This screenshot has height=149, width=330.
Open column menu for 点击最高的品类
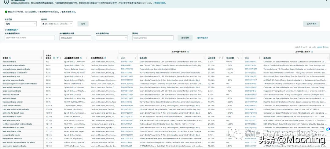coord(117,58)
